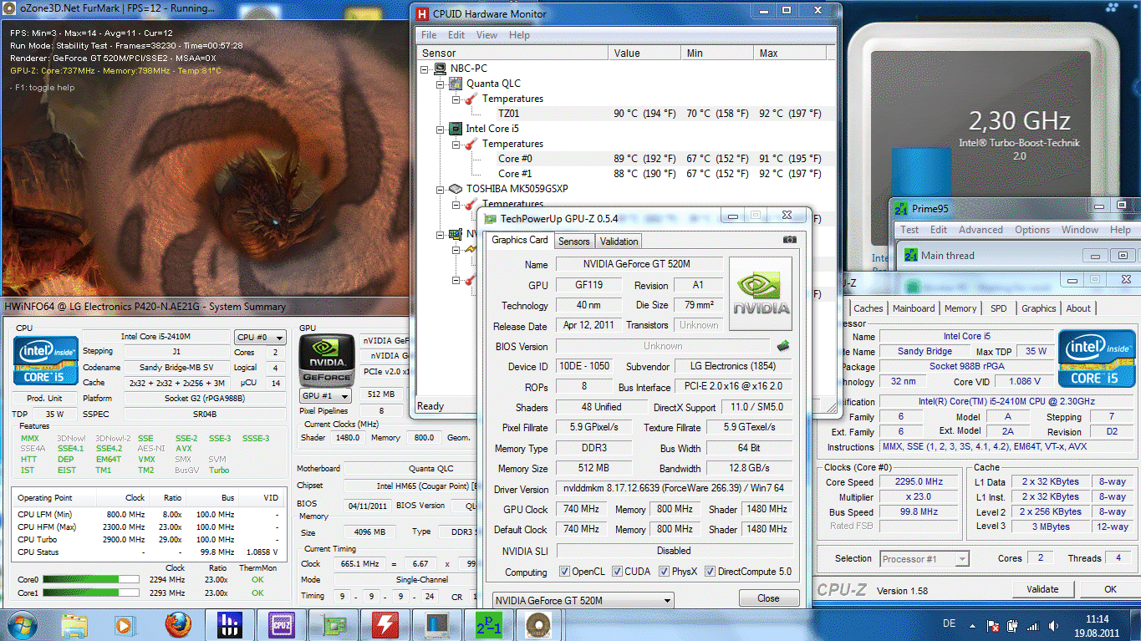Open the SPD tab in CPU-Z
The image size is (1141, 641).
pos(998,308)
